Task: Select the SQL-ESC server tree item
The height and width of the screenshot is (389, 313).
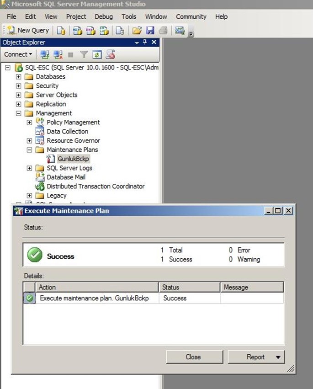Action: [x=91, y=68]
